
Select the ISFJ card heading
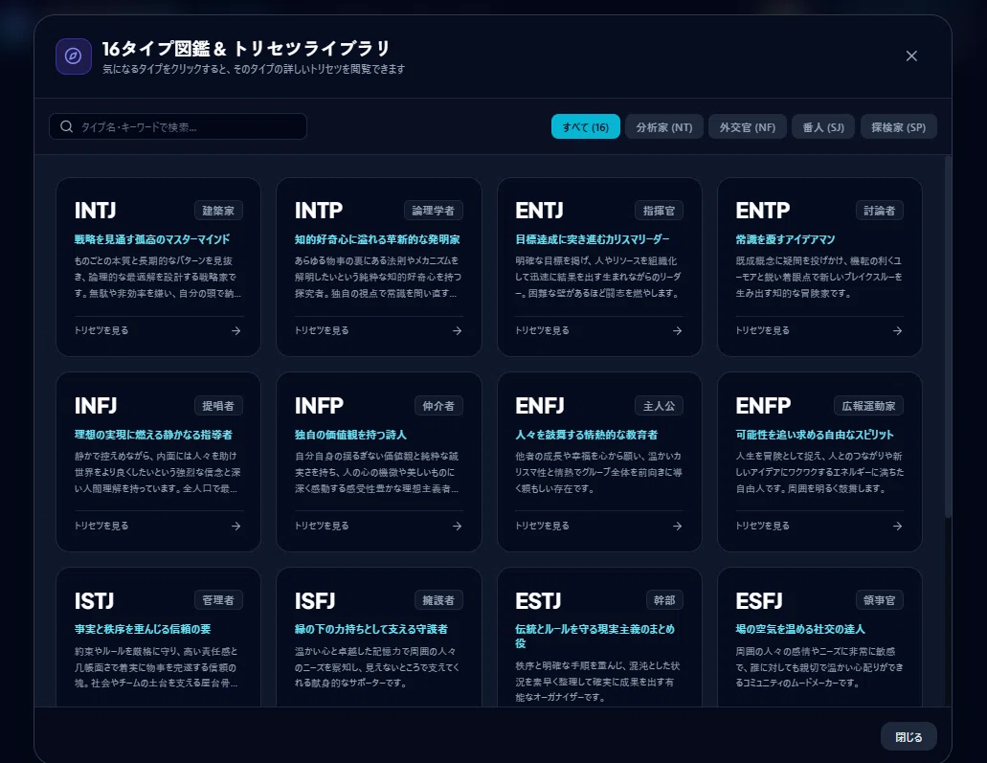pyautogui.click(x=315, y=601)
